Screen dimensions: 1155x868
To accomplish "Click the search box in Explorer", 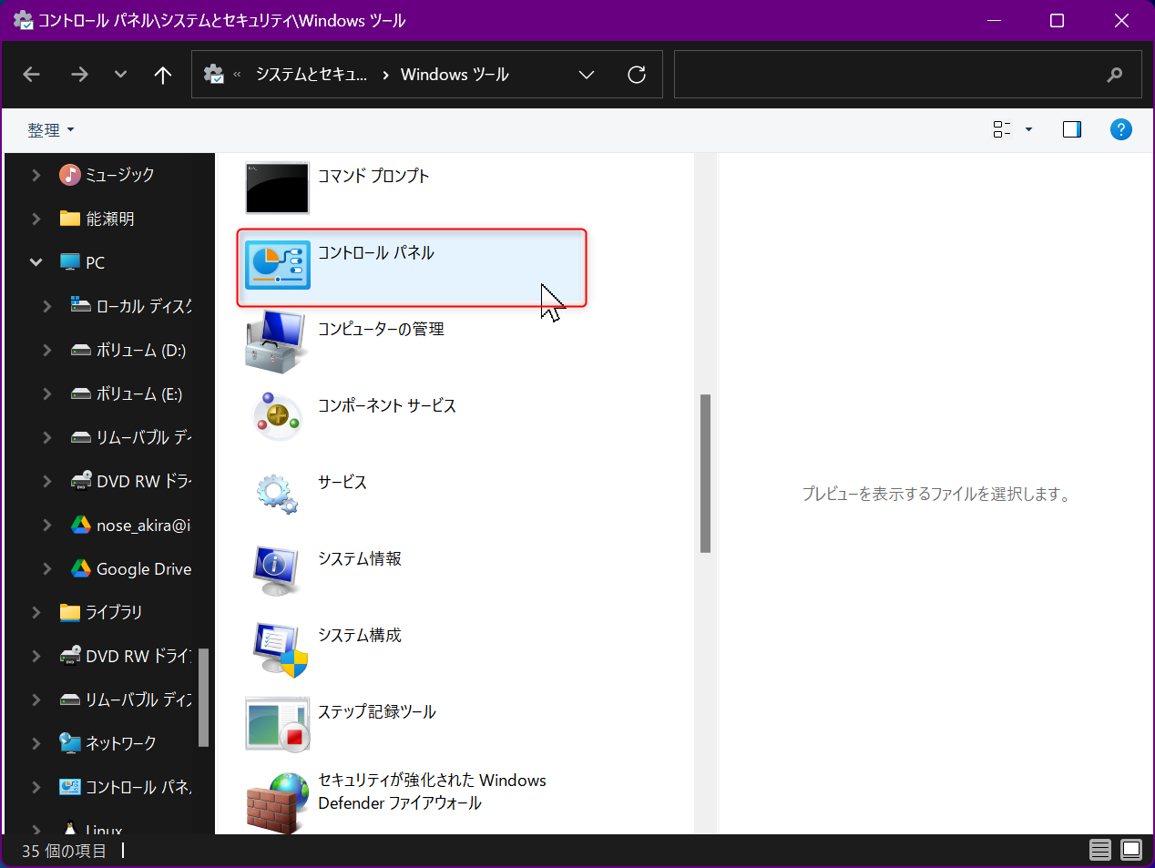I will [907, 75].
